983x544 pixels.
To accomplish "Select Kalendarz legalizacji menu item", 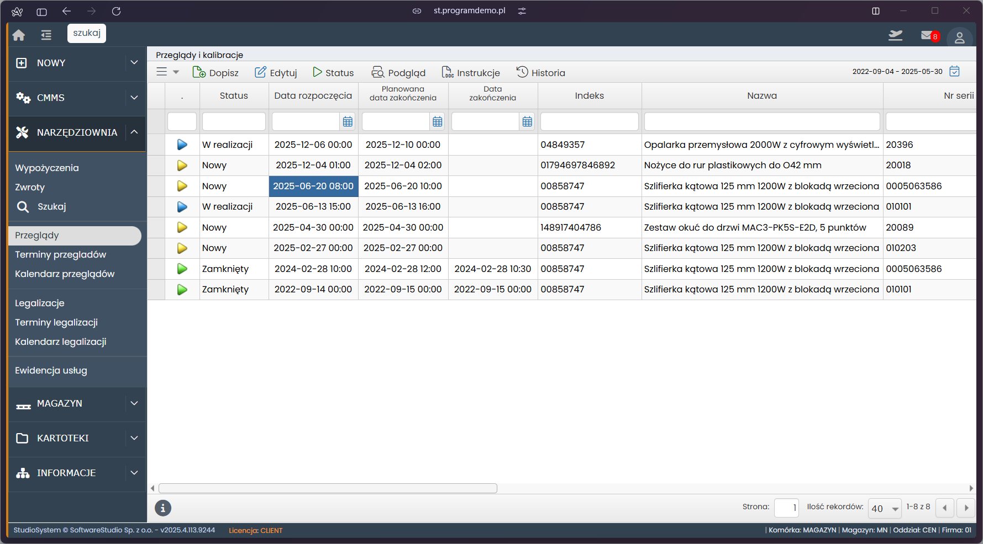I will pyautogui.click(x=61, y=342).
